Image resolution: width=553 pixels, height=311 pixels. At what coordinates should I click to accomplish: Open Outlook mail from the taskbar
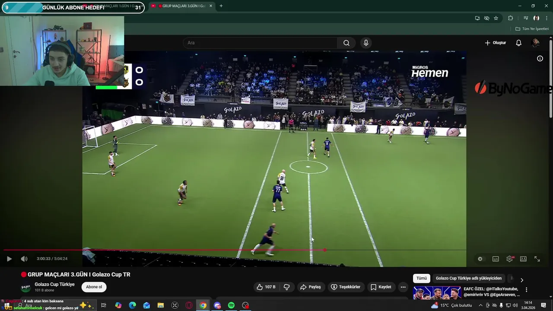pos(146,305)
